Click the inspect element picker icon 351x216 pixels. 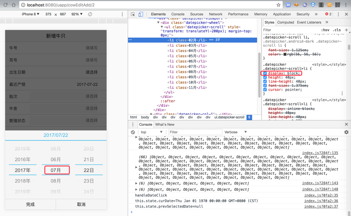coord(133,14)
